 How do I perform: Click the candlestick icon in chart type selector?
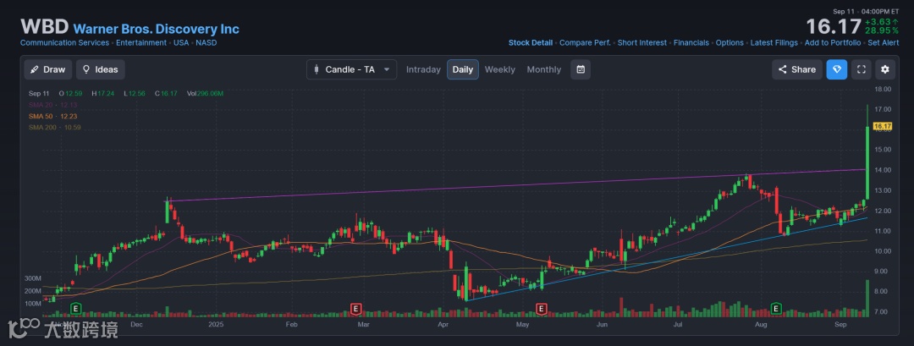(317, 69)
